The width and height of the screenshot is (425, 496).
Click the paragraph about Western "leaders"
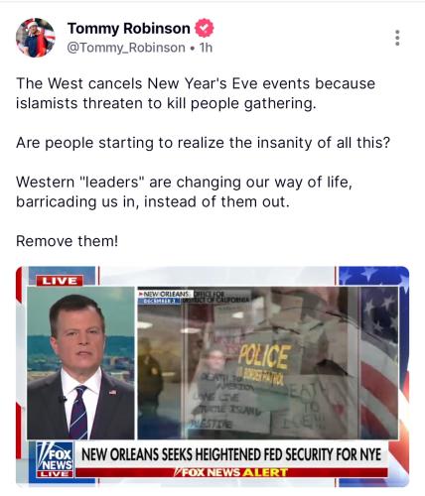(x=184, y=191)
